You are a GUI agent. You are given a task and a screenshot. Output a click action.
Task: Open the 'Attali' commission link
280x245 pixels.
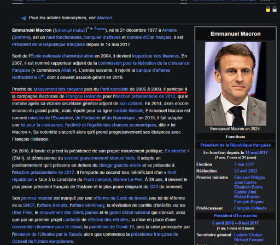66,70
